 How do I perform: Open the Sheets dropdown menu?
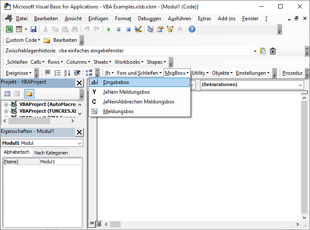(x=102, y=62)
